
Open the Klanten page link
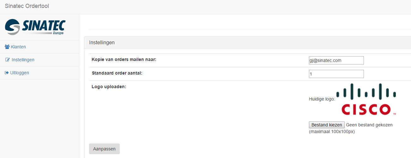tap(18, 47)
